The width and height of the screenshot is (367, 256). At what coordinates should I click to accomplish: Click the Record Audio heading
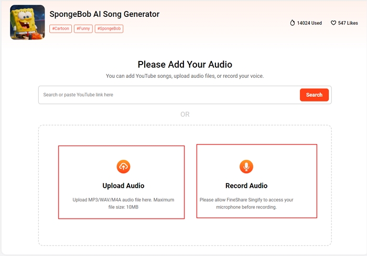246,186
